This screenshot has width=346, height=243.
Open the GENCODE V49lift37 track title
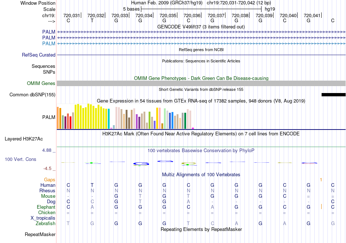201,27
